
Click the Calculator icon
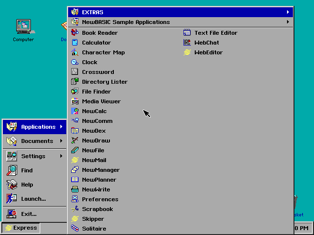pyautogui.click(x=75, y=43)
